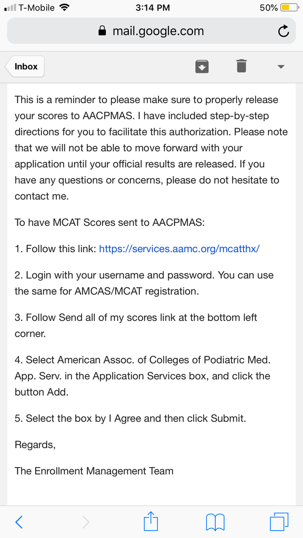Image resolution: width=303 pixels, height=538 pixels.
Task: Delete this email with trash icon
Action: coord(241,66)
